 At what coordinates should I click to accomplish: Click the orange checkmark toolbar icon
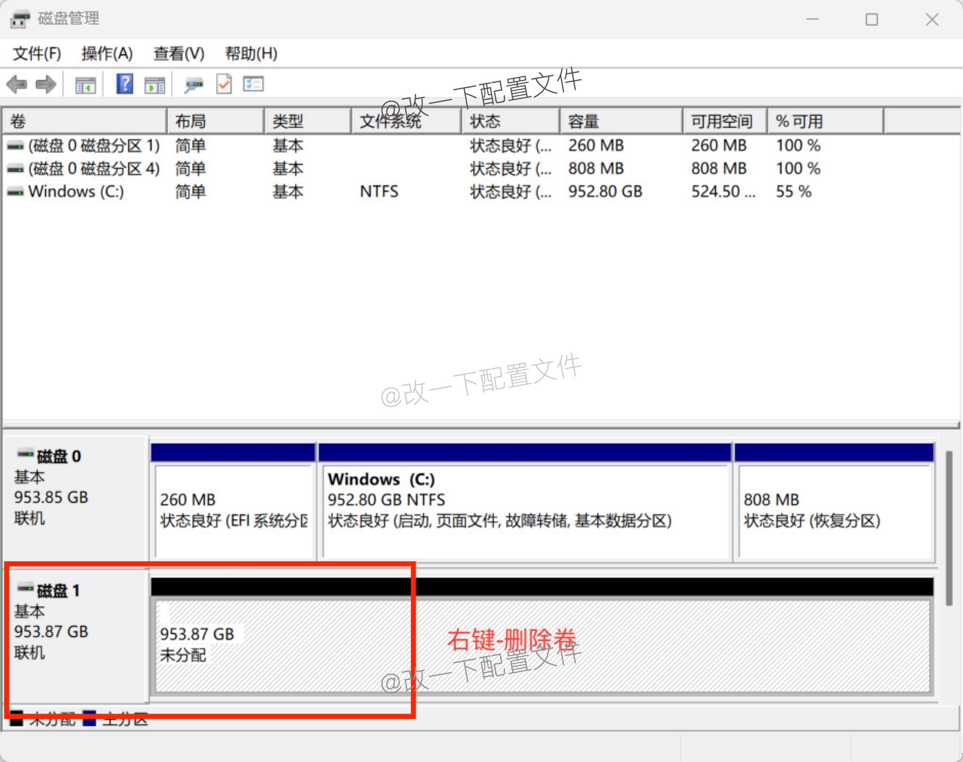click(x=223, y=84)
